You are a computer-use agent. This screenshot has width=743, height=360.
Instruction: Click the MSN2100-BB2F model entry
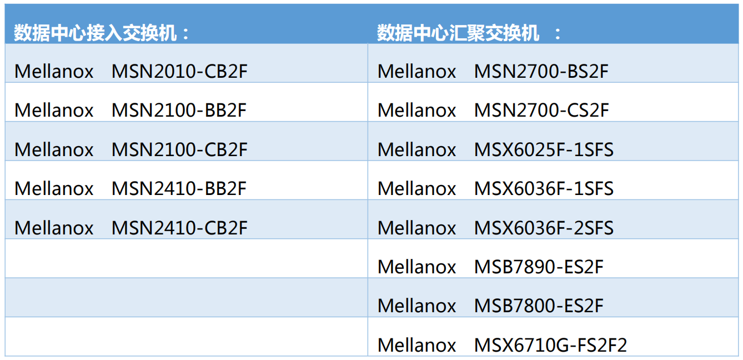179,110
